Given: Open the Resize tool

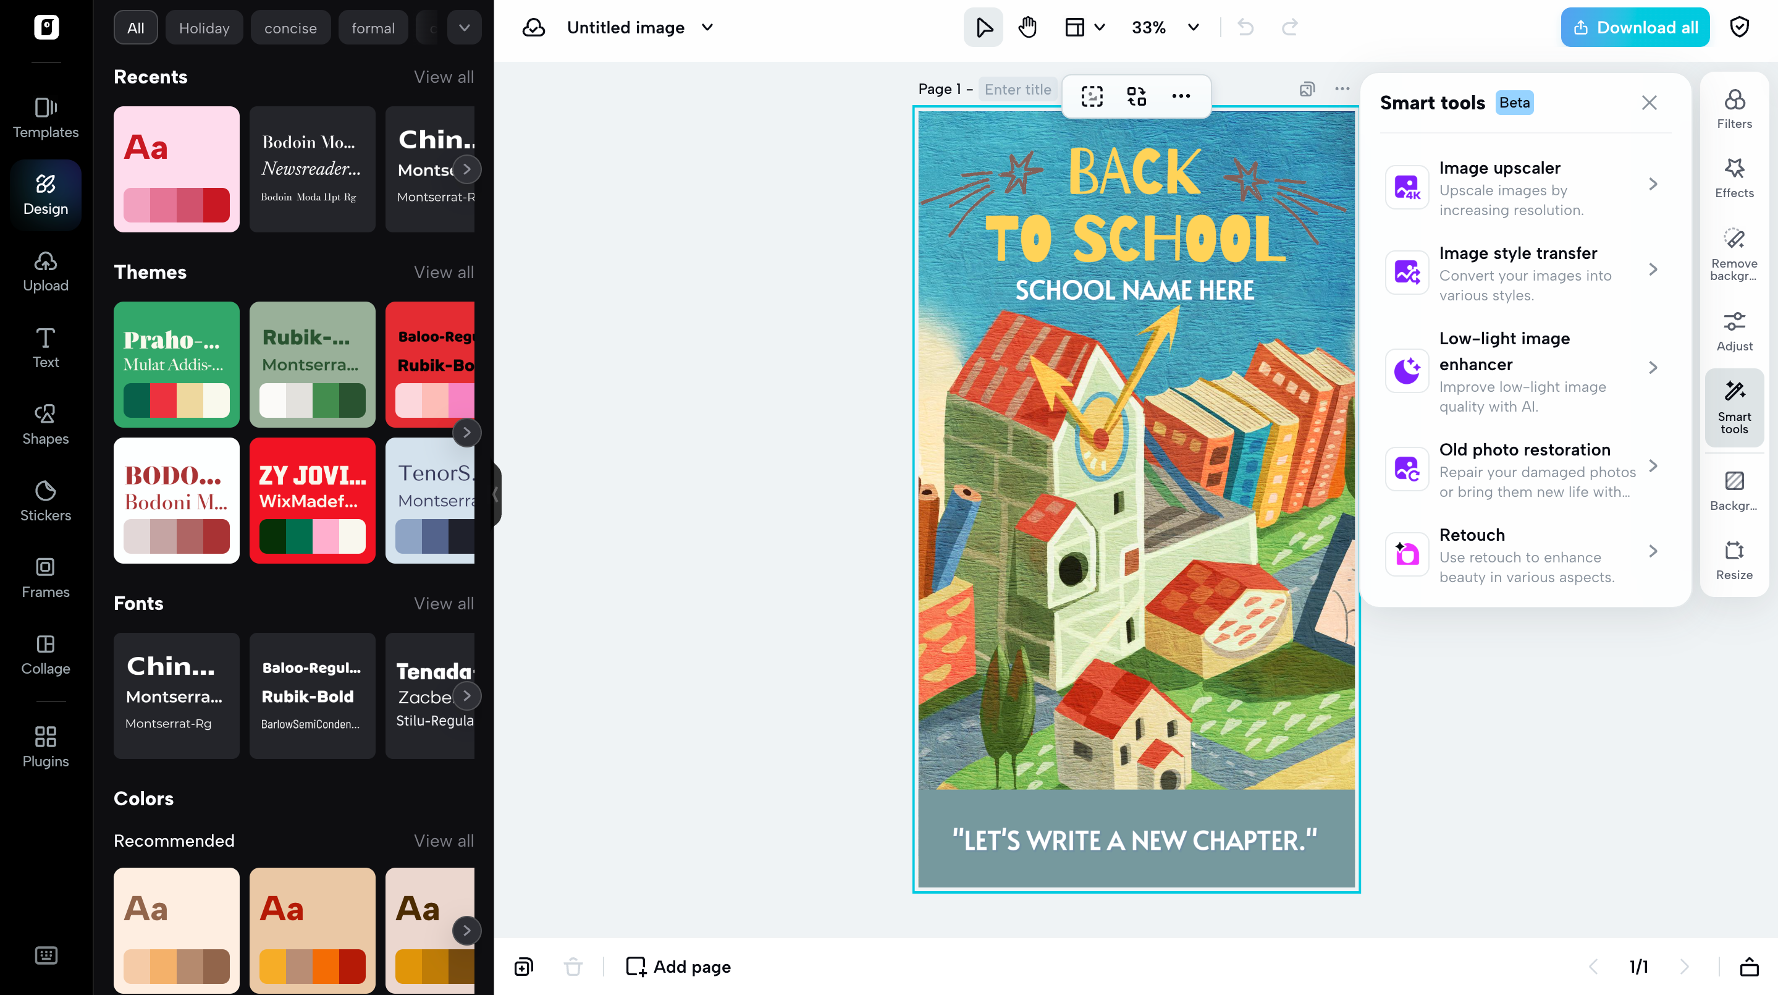Looking at the screenshot, I should tap(1734, 560).
